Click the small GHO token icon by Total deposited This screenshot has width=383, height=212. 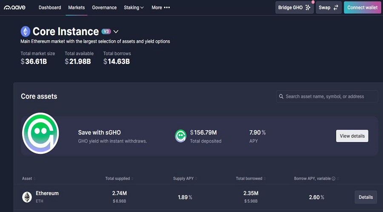[x=180, y=136]
